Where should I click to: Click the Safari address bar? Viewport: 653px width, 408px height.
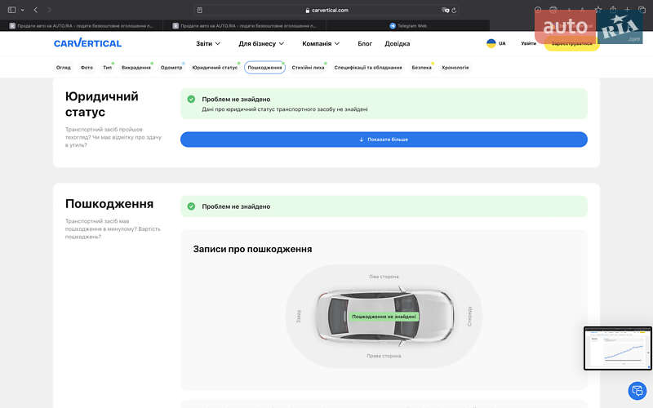[326, 10]
